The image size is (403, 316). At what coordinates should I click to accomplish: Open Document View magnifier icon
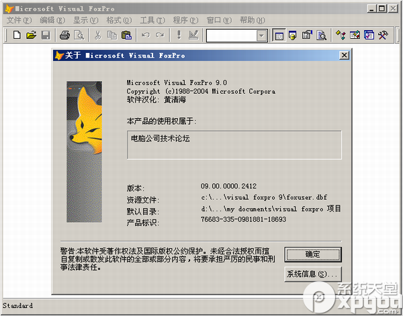[321, 35]
